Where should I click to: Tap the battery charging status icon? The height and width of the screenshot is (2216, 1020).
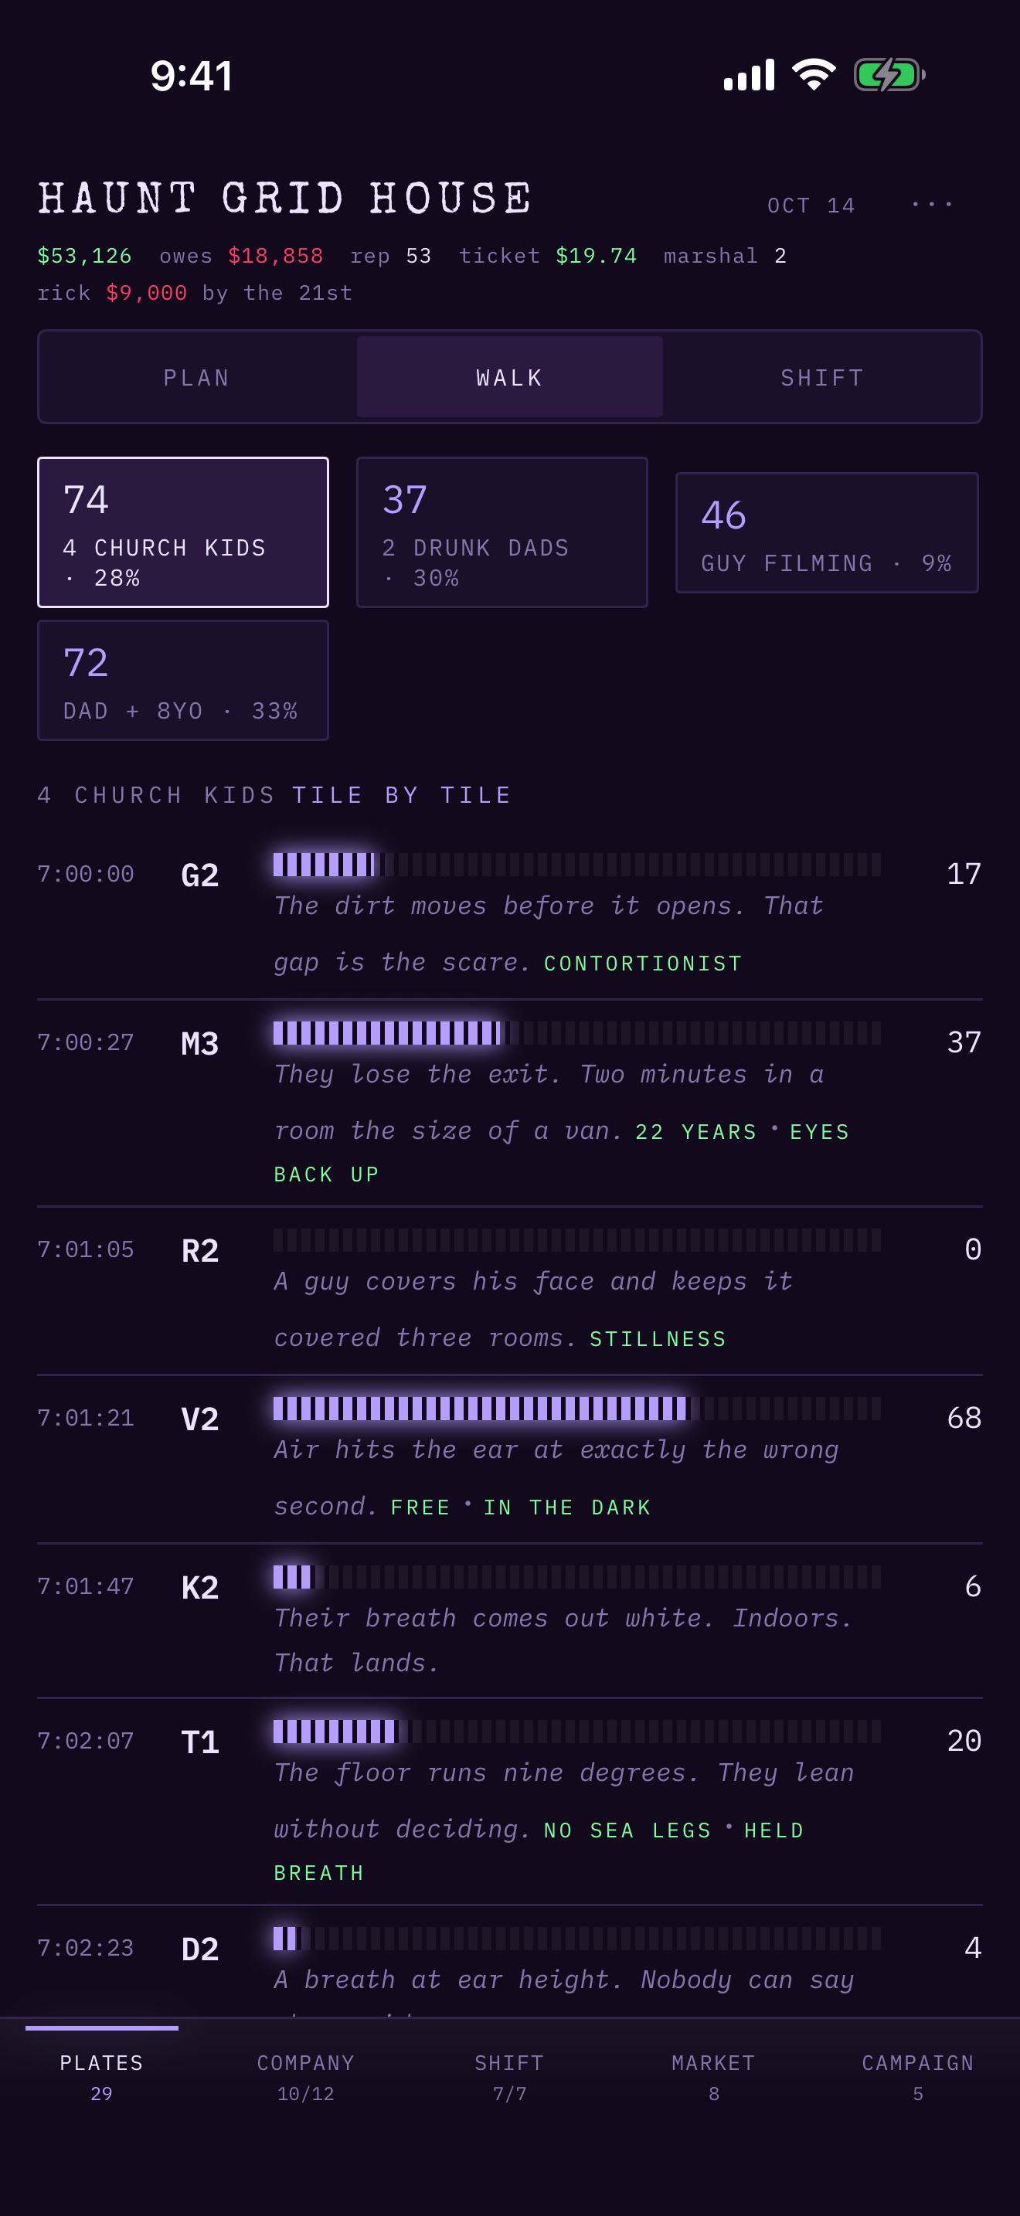click(x=889, y=75)
